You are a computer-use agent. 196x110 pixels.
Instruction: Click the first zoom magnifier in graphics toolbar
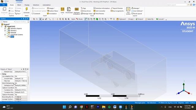coord(34,19)
